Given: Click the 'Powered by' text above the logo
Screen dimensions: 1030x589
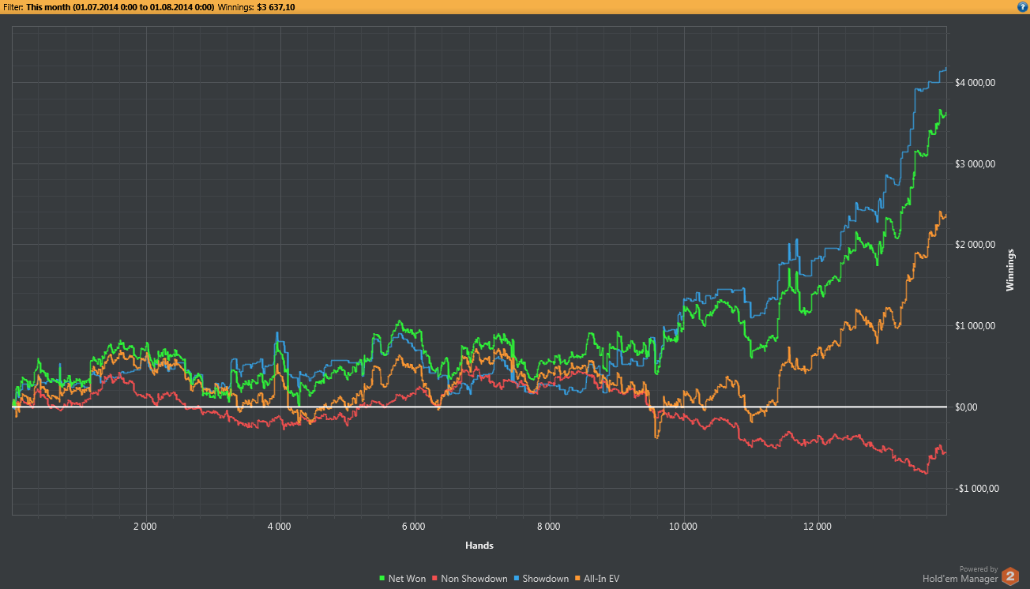Looking at the screenshot, I should pyautogui.click(x=979, y=568).
